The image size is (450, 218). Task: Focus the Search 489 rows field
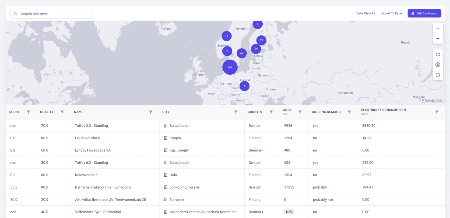tap(52, 14)
